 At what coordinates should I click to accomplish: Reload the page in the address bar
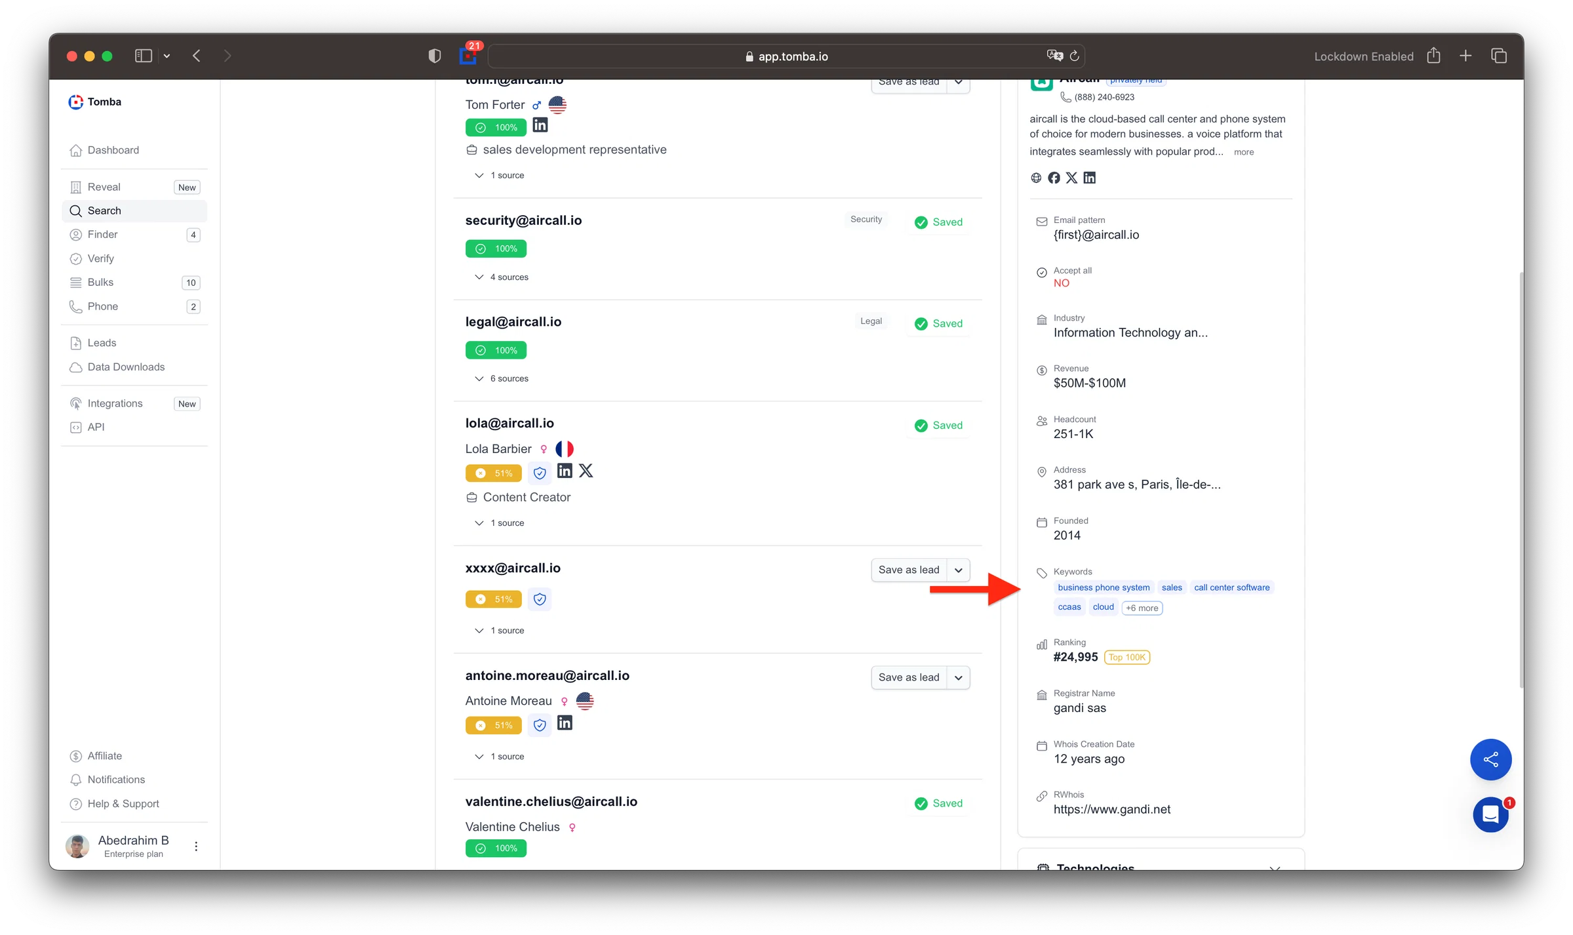coord(1074,56)
